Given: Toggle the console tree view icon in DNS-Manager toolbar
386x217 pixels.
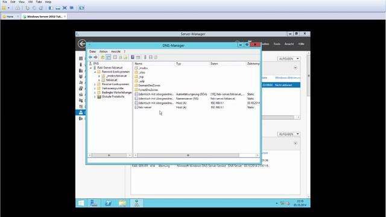Looking at the screenshot, I should point(109,57).
